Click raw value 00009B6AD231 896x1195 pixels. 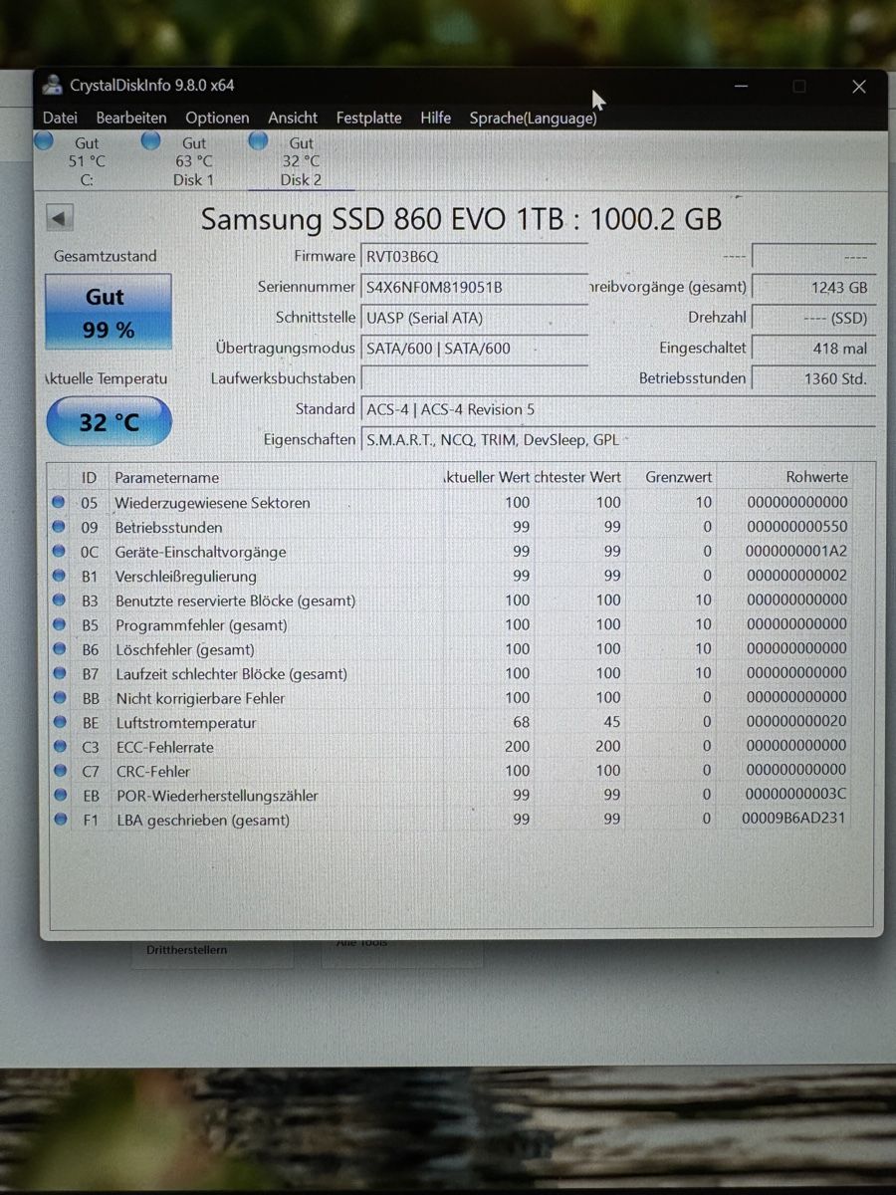tap(795, 819)
